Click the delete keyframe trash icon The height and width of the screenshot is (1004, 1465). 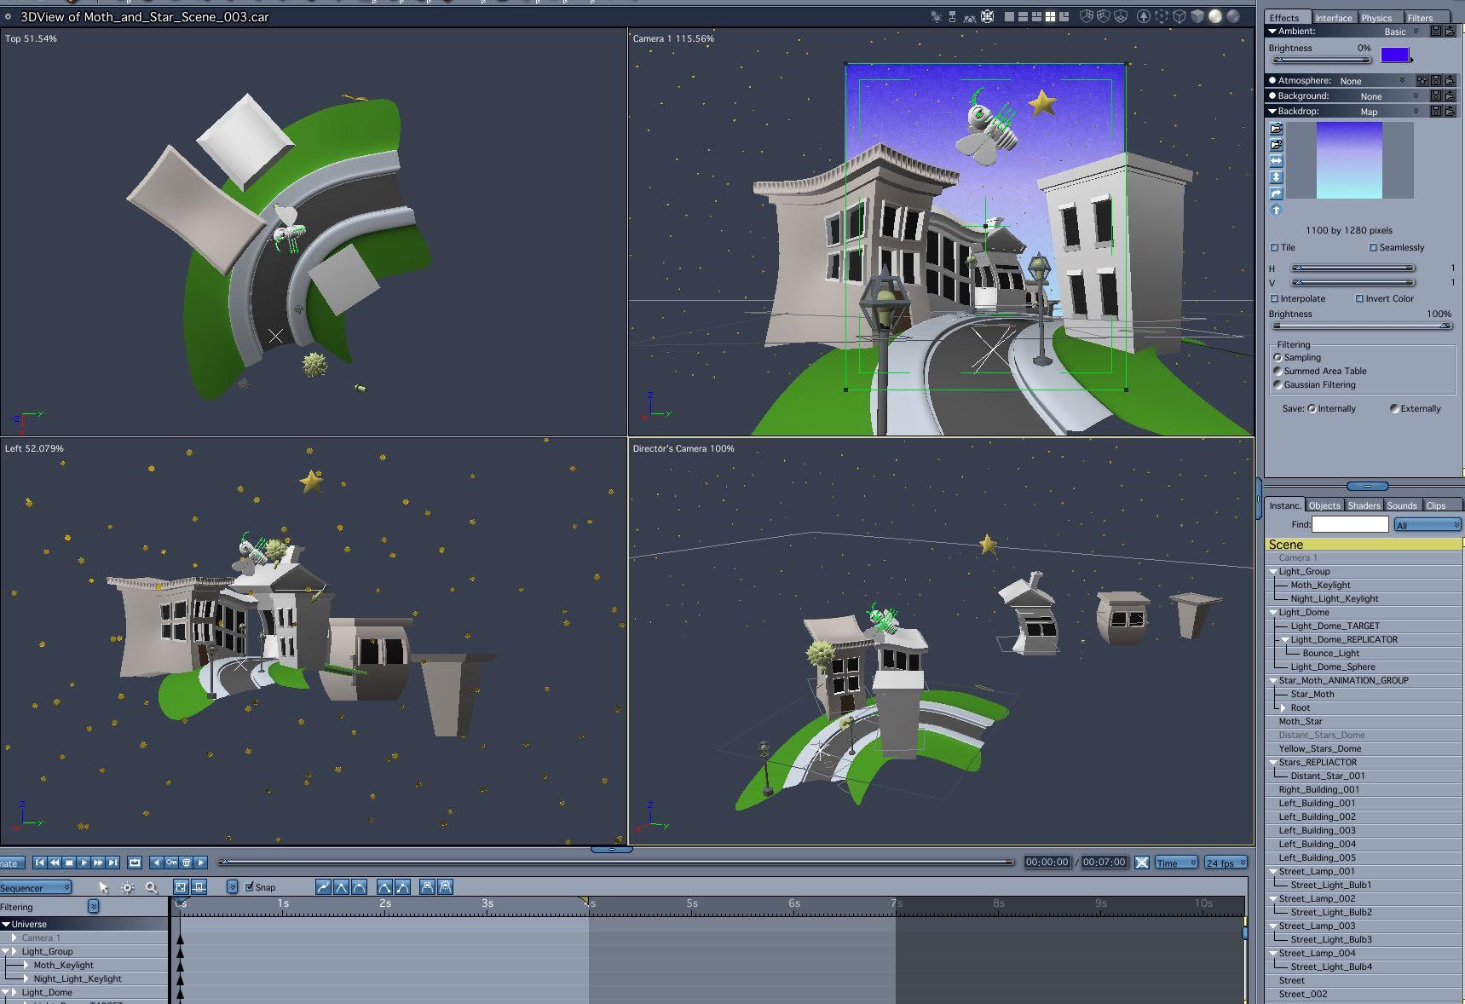186,863
